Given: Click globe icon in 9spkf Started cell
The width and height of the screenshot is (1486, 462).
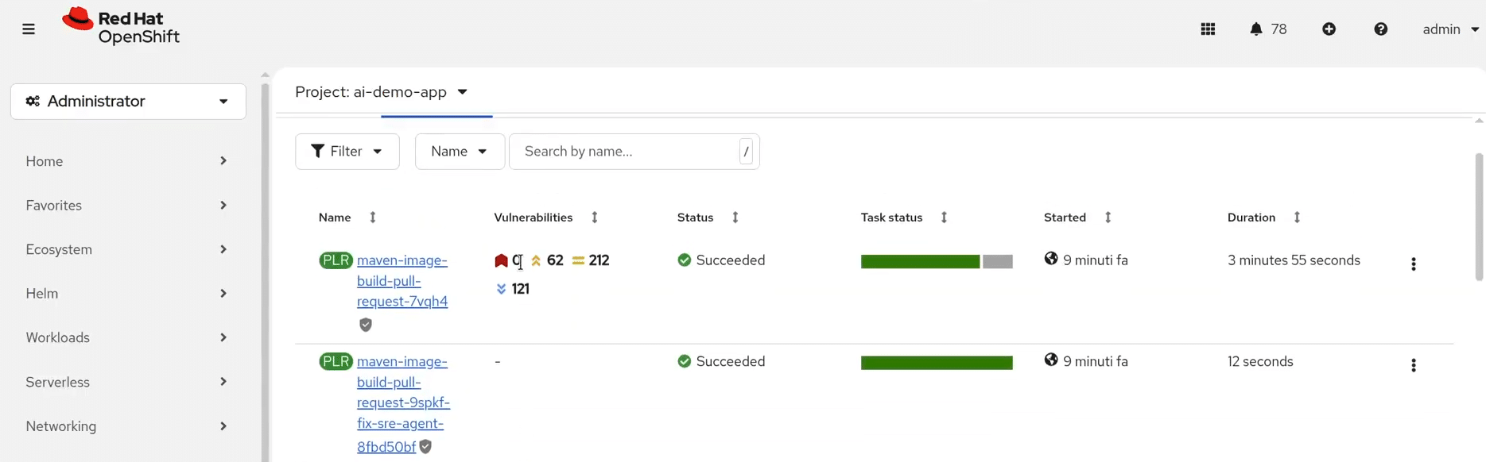Looking at the screenshot, I should coord(1051,360).
